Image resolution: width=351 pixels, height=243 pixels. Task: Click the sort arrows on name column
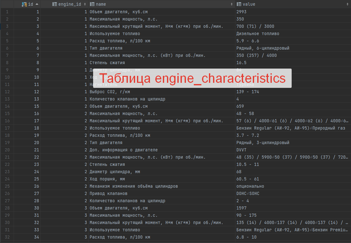232,4
